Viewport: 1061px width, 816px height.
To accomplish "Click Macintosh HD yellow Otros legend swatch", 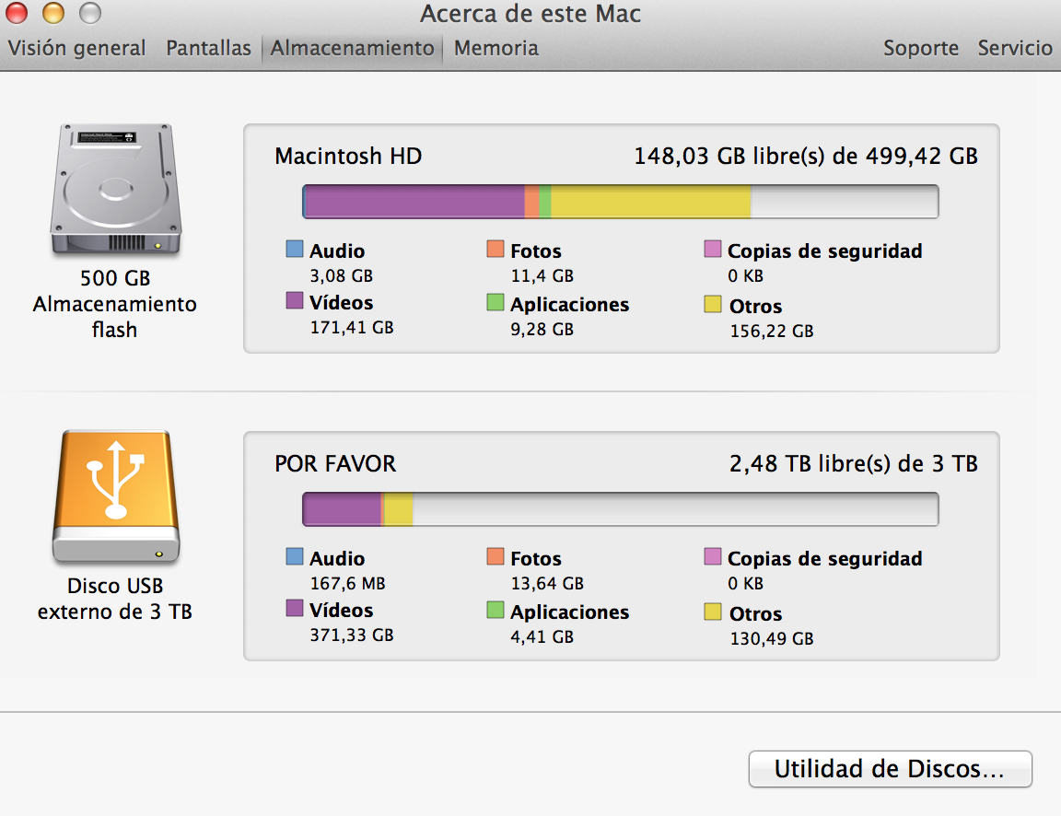I will pos(713,304).
